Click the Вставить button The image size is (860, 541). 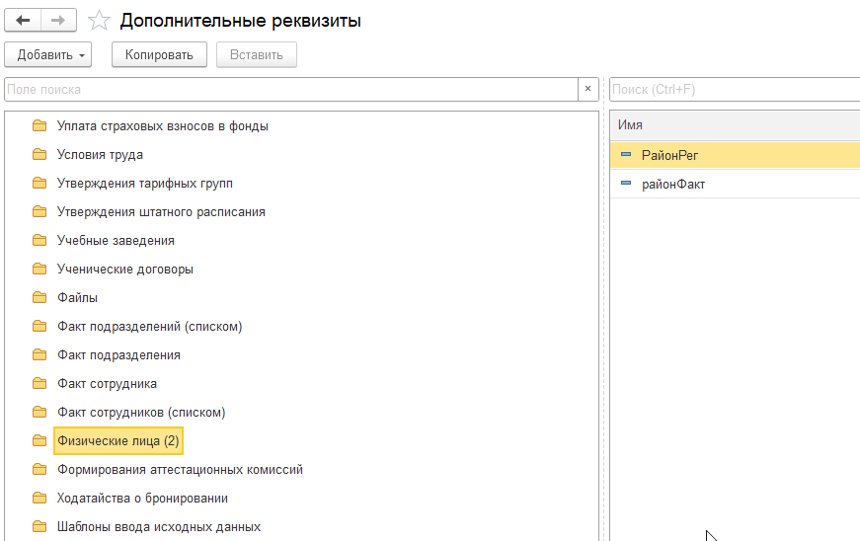256,55
